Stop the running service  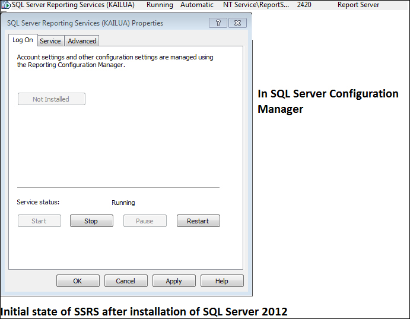(x=91, y=221)
